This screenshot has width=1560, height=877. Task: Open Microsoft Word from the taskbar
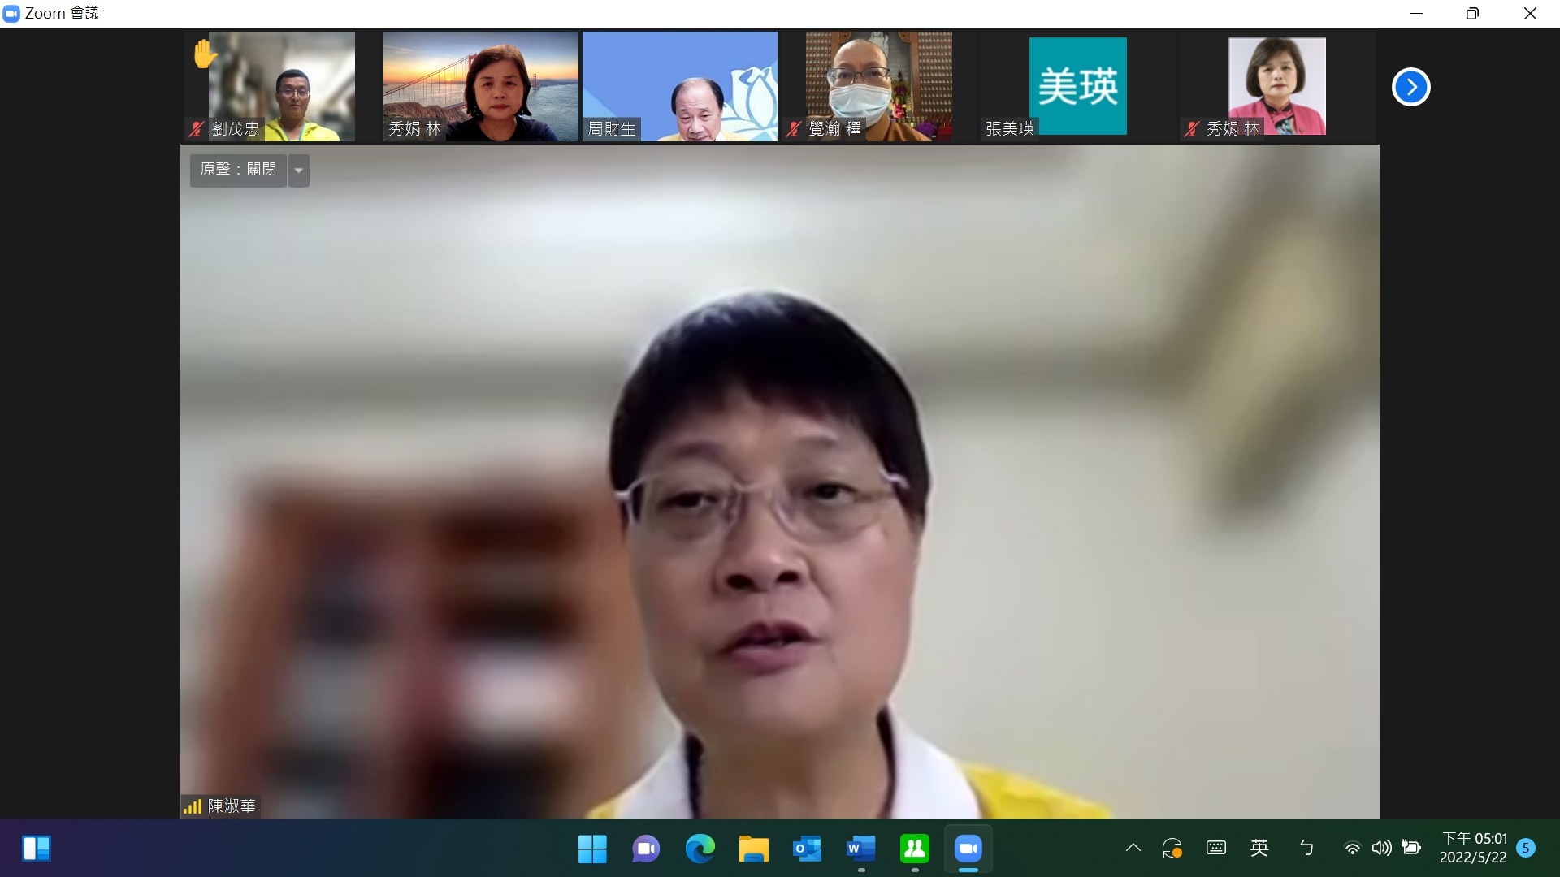pyautogui.click(x=860, y=849)
